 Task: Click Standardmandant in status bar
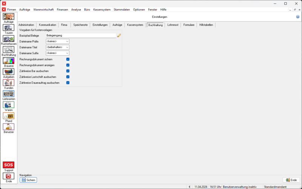(x=275, y=187)
